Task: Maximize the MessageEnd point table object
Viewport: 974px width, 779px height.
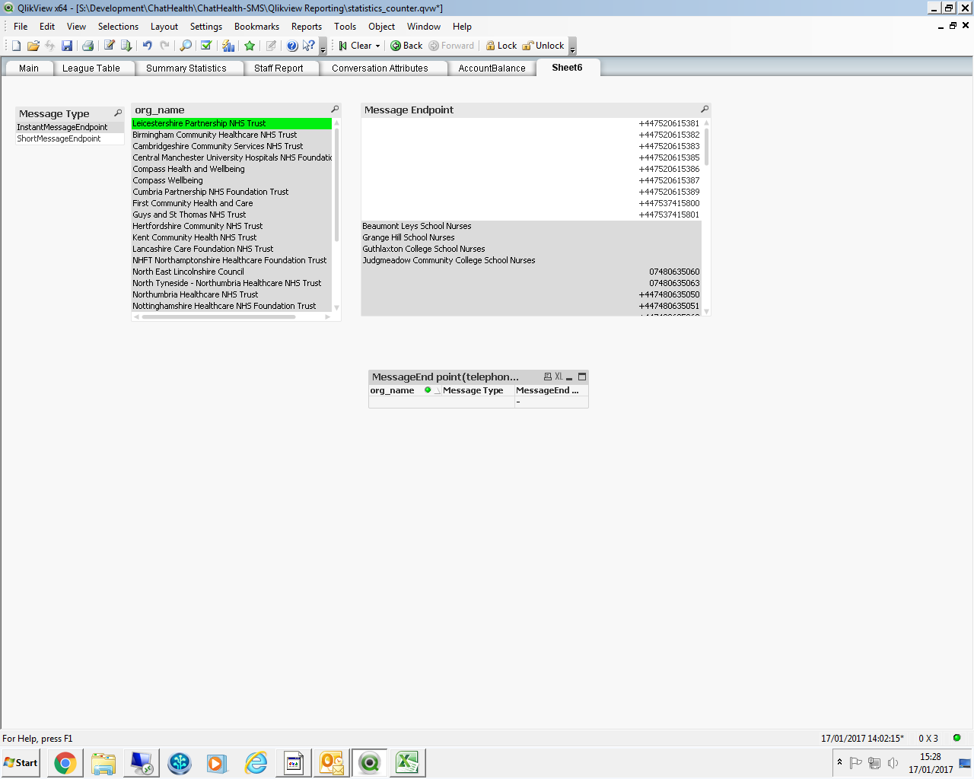Action: [582, 377]
